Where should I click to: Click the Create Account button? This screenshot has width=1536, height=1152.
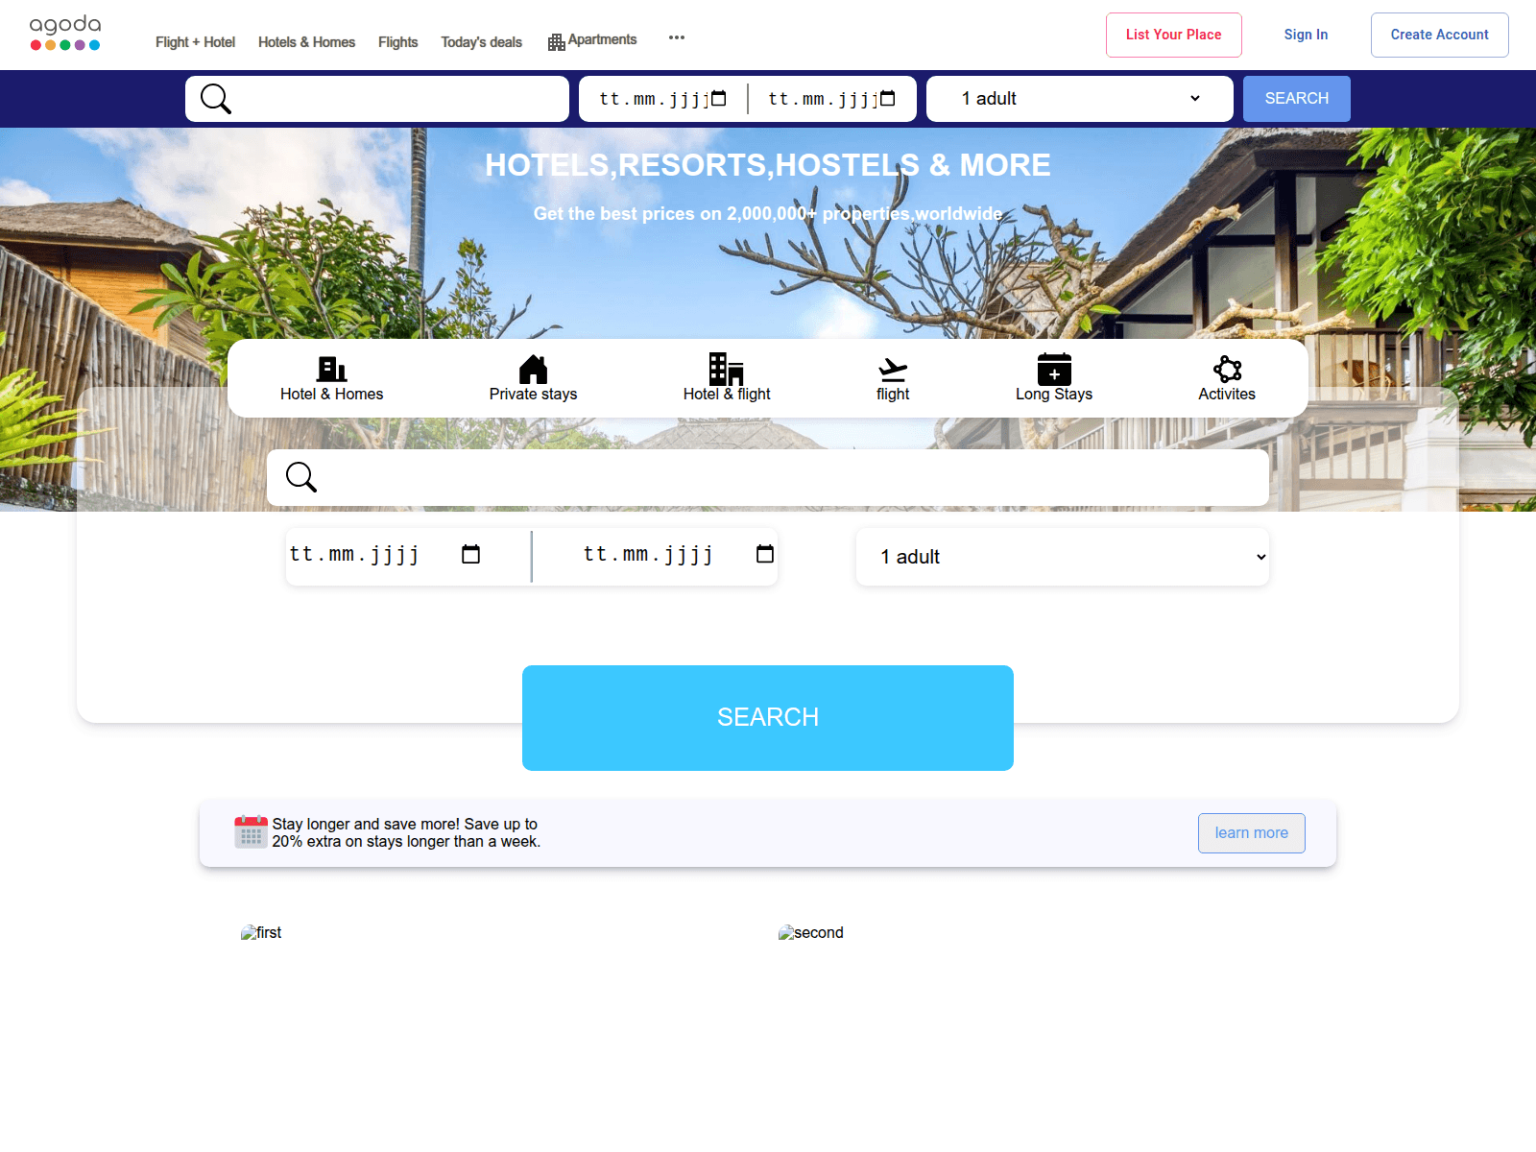point(1440,35)
